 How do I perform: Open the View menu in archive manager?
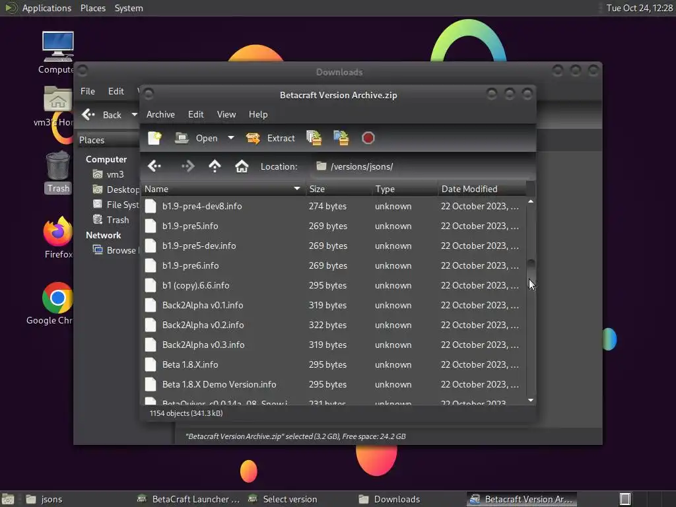[226, 114]
